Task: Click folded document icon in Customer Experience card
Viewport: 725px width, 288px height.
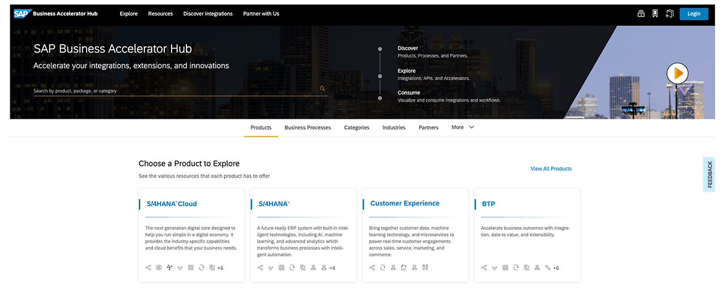Action: pyautogui.click(x=404, y=268)
